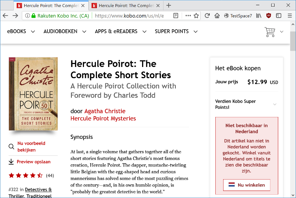Click the book cover thumbnail

33,94
